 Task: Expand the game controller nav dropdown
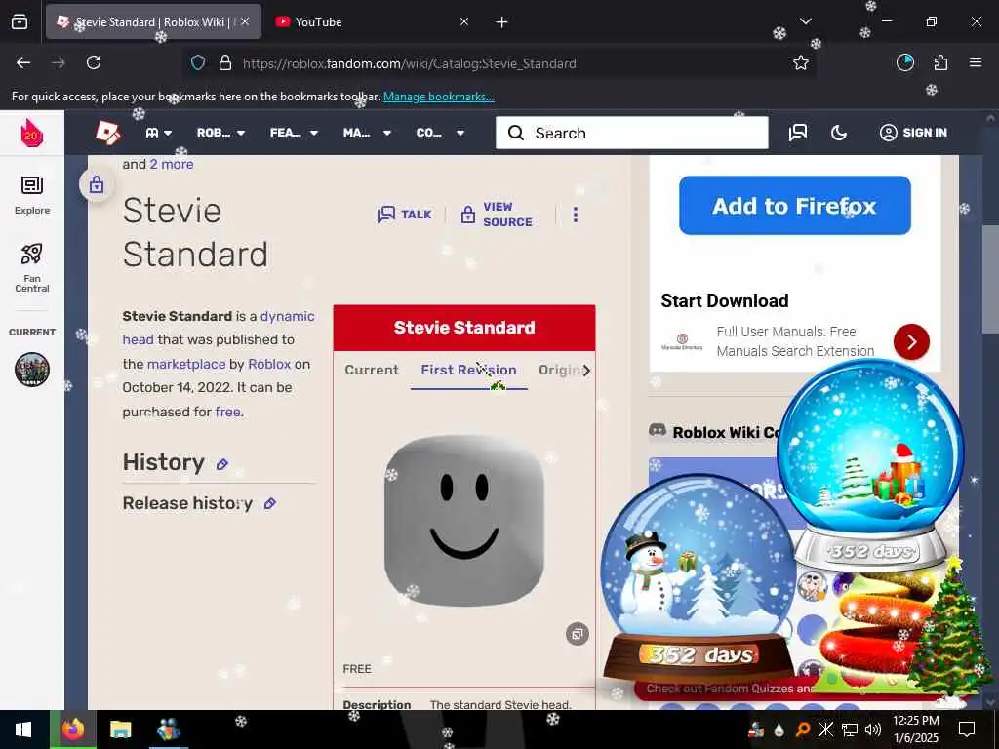159,133
